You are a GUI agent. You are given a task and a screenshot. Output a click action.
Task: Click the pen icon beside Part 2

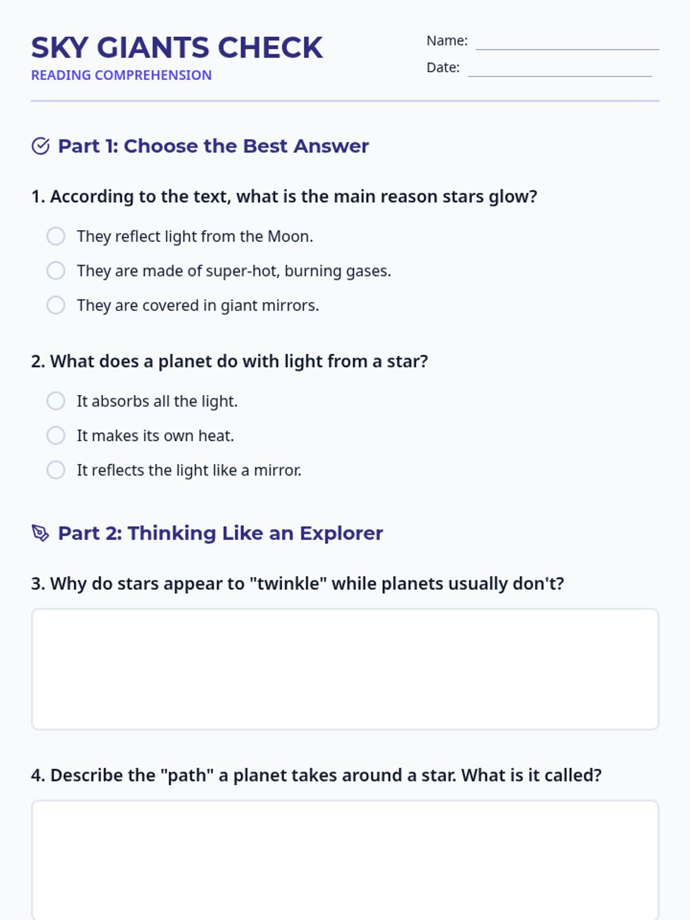point(40,533)
